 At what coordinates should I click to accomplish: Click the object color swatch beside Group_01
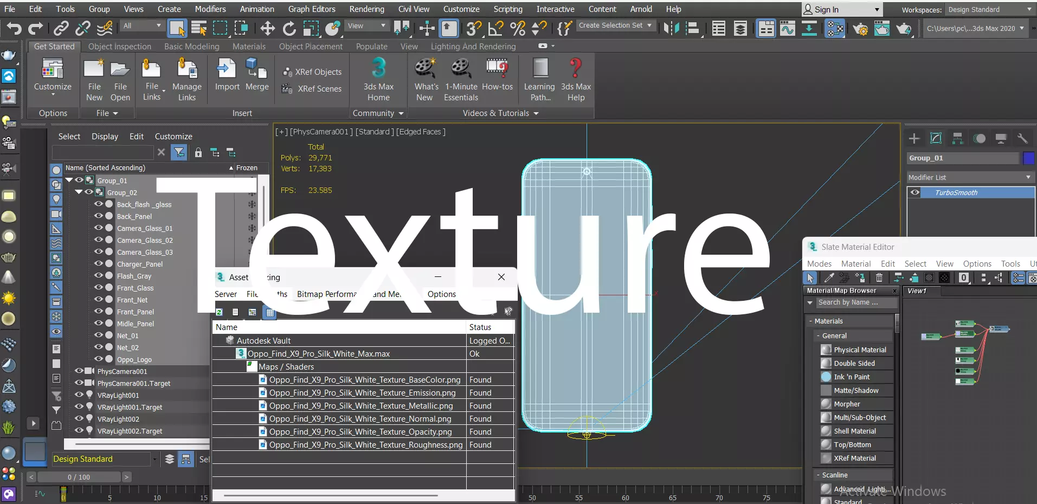click(x=1028, y=158)
